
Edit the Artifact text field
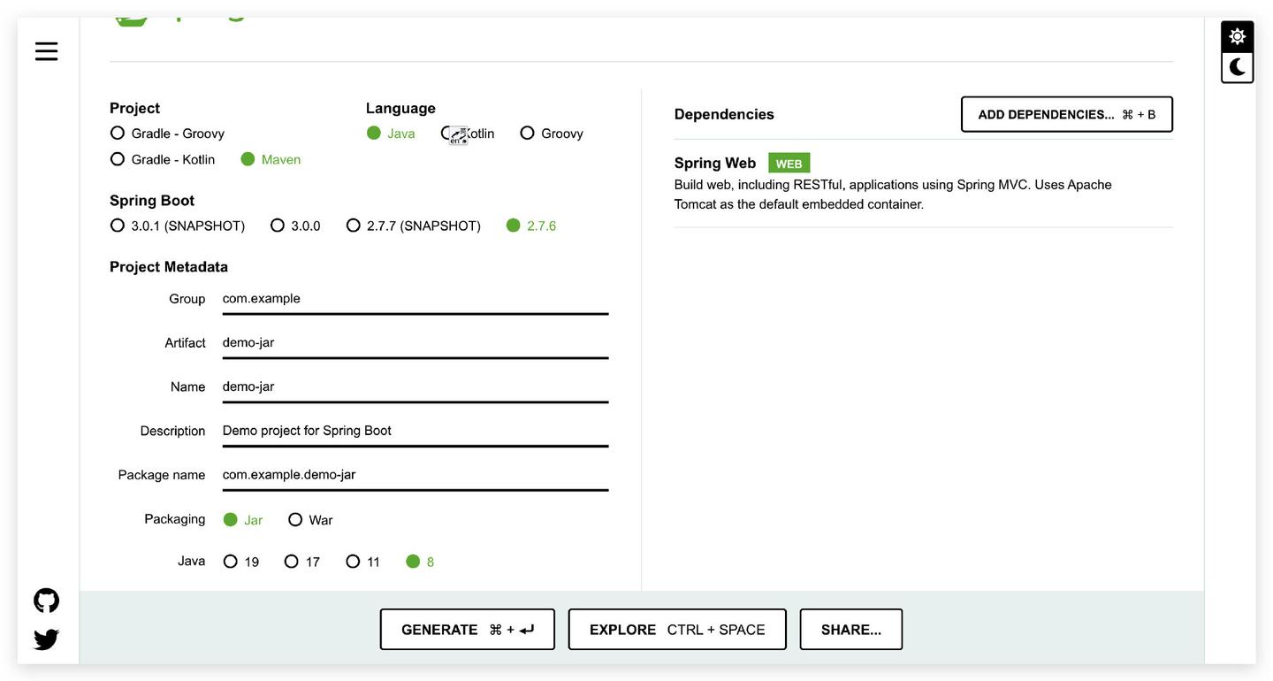click(415, 343)
